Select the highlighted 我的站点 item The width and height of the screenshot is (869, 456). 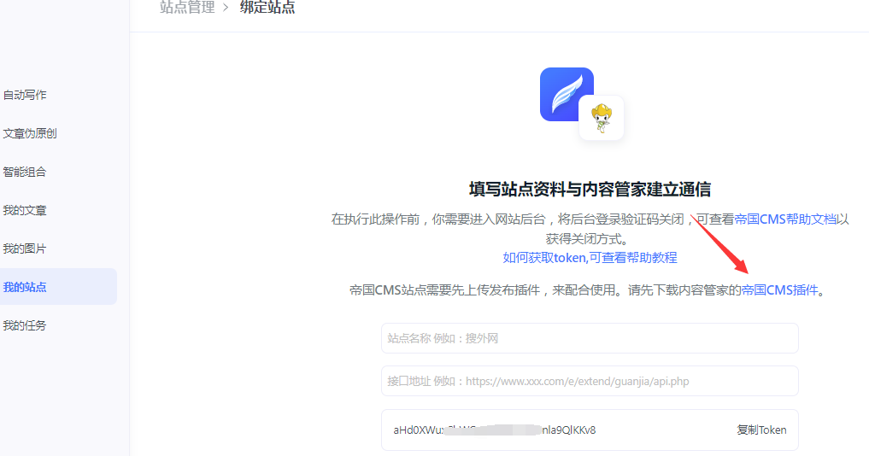[x=25, y=287]
